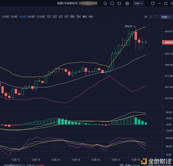Select the 3小时 timeframe tab
The height and width of the screenshot is (166, 173).
pos(14,17)
